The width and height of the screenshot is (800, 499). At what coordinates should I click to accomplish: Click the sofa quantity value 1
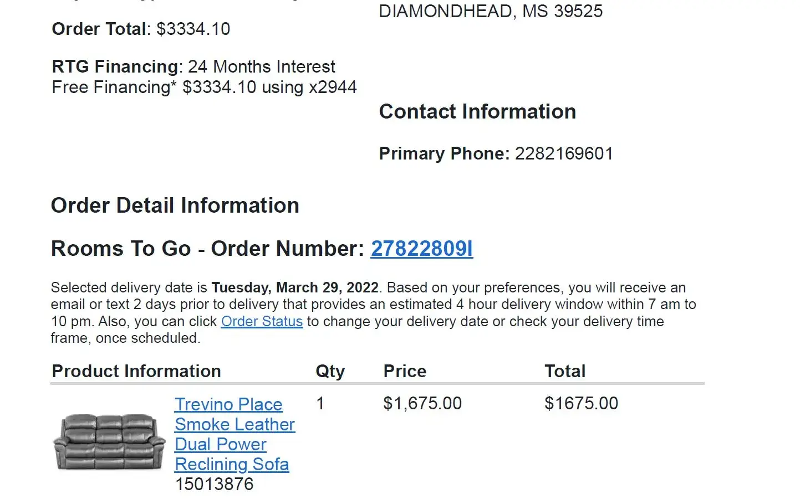[x=320, y=403]
